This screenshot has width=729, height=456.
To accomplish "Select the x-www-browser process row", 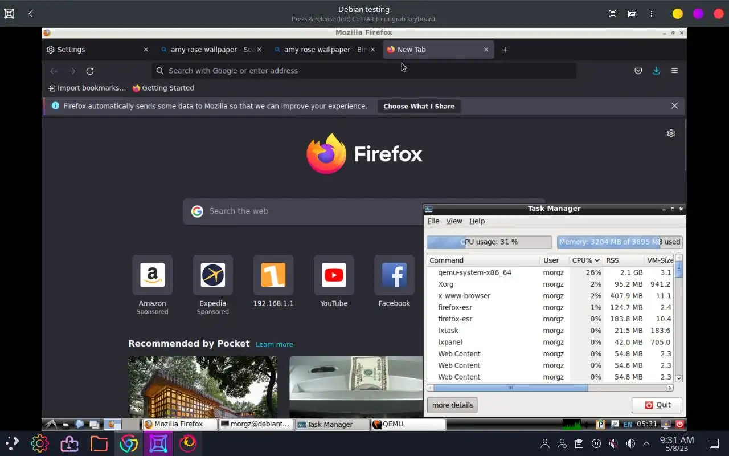I will [x=550, y=296].
